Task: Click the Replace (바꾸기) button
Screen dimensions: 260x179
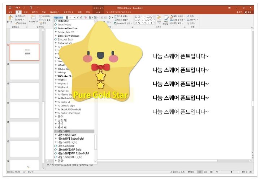Action: [192, 20]
